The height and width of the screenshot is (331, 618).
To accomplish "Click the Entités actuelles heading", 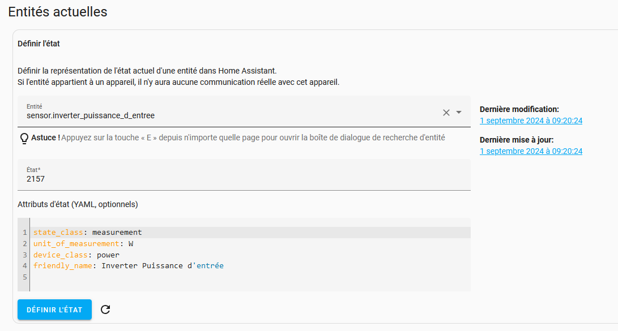I will (x=58, y=12).
